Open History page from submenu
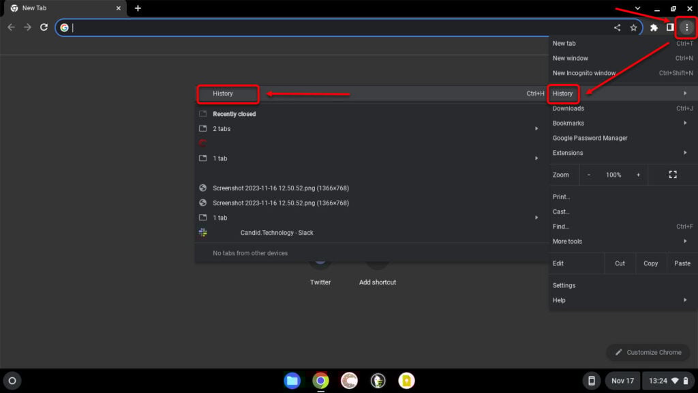The height and width of the screenshot is (393, 698). pos(371,93)
